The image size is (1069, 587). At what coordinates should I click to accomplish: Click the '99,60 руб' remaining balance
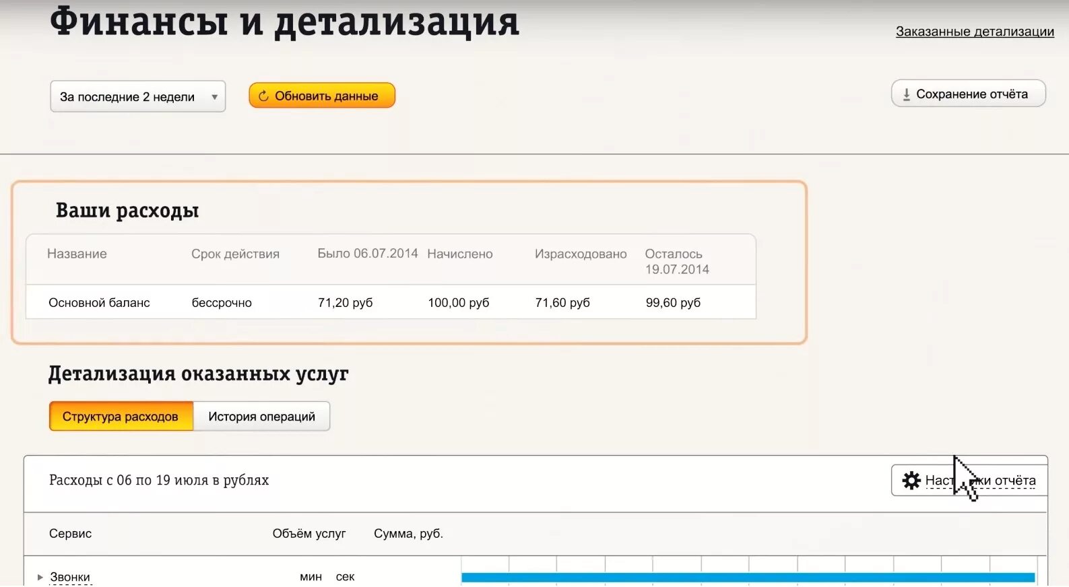pyautogui.click(x=673, y=303)
